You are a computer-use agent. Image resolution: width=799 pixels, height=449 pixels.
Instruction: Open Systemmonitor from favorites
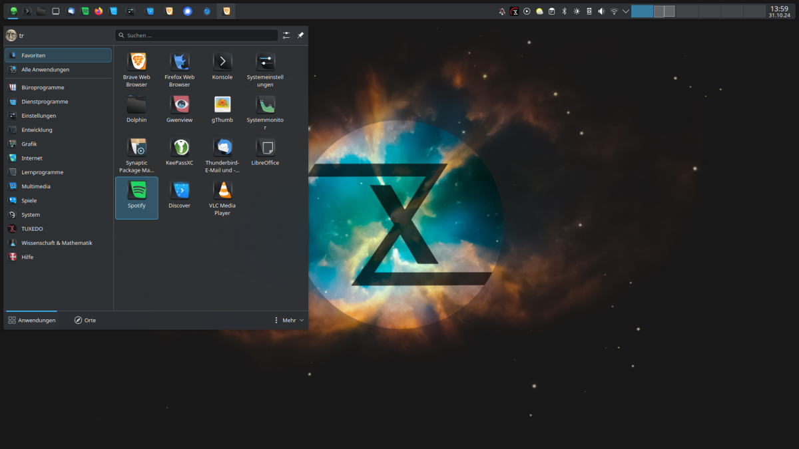[x=265, y=112]
